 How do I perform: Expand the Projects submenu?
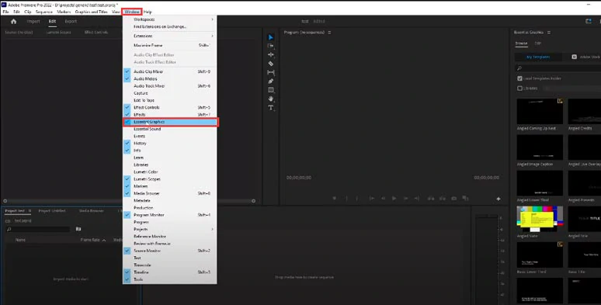pos(170,229)
